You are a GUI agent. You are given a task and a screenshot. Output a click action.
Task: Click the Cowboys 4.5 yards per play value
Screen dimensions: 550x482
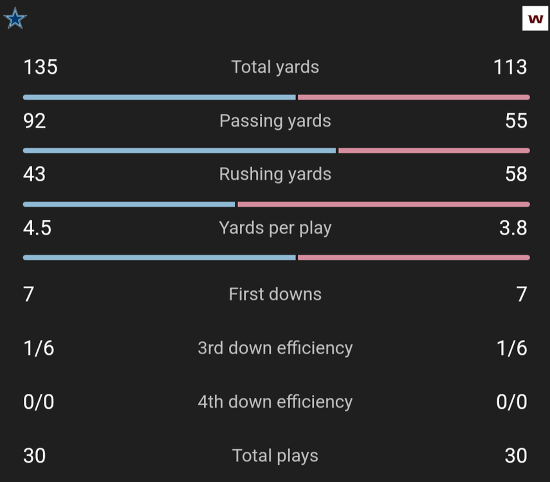(37, 228)
